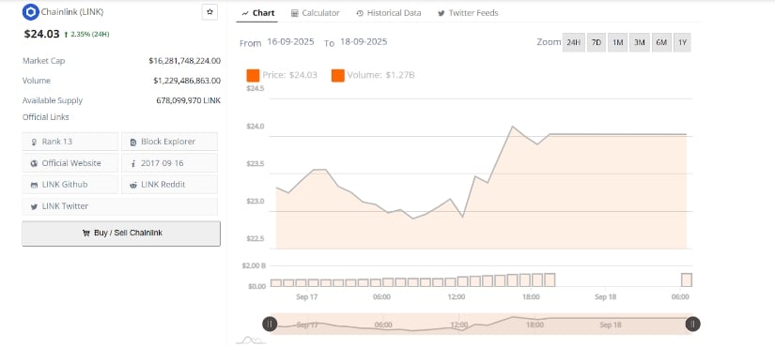The height and width of the screenshot is (347, 775).
Task: Toggle the Volume series orange legend swatch
Action: coord(338,76)
